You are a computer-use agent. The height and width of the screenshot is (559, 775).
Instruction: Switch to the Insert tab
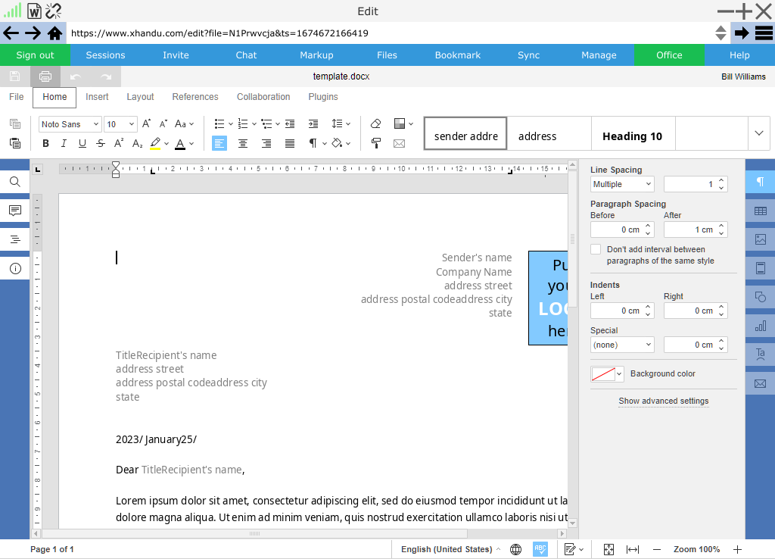[97, 97]
